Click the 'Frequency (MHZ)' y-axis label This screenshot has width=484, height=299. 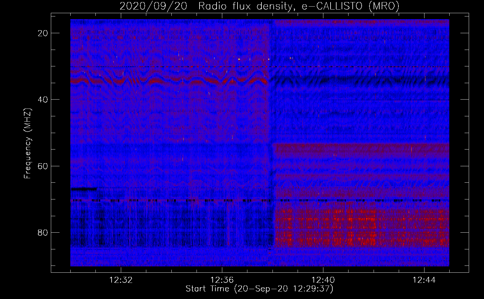[x=27, y=144]
